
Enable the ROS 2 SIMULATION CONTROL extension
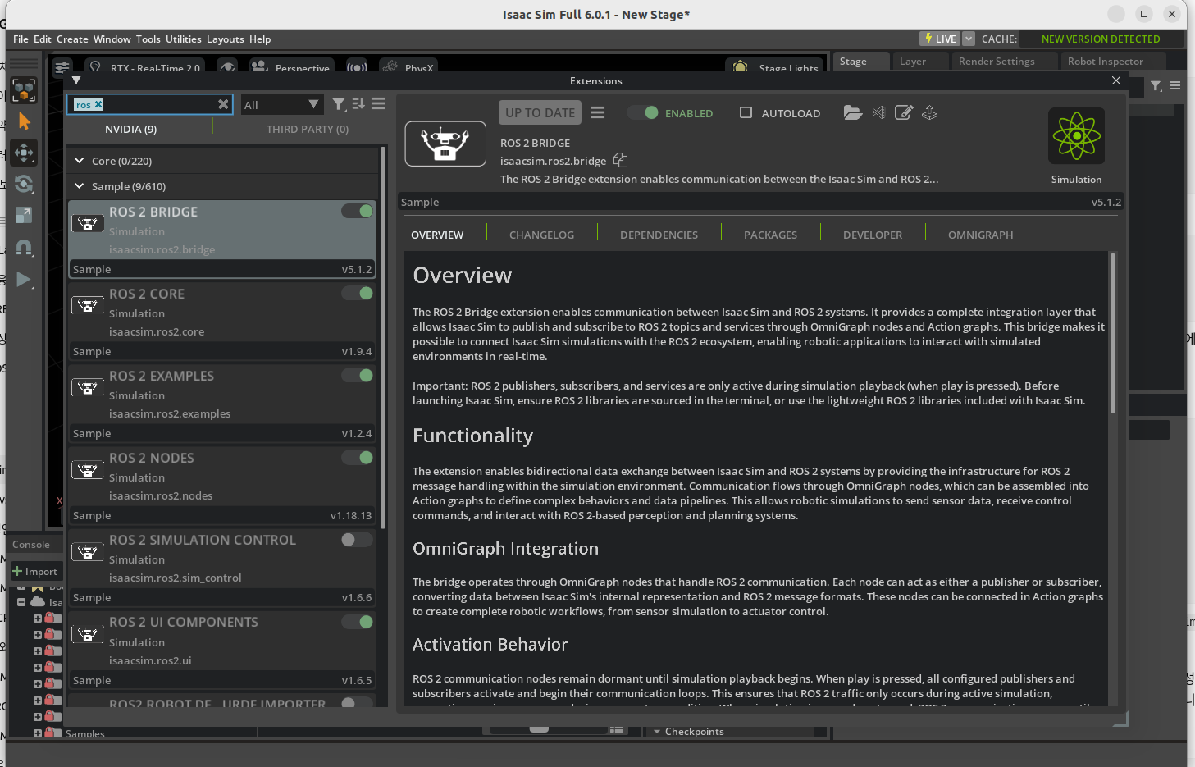click(x=358, y=539)
